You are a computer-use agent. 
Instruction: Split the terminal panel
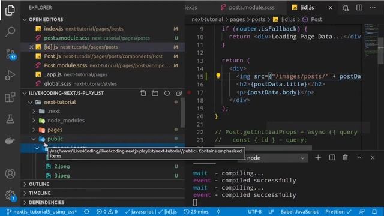332,157
